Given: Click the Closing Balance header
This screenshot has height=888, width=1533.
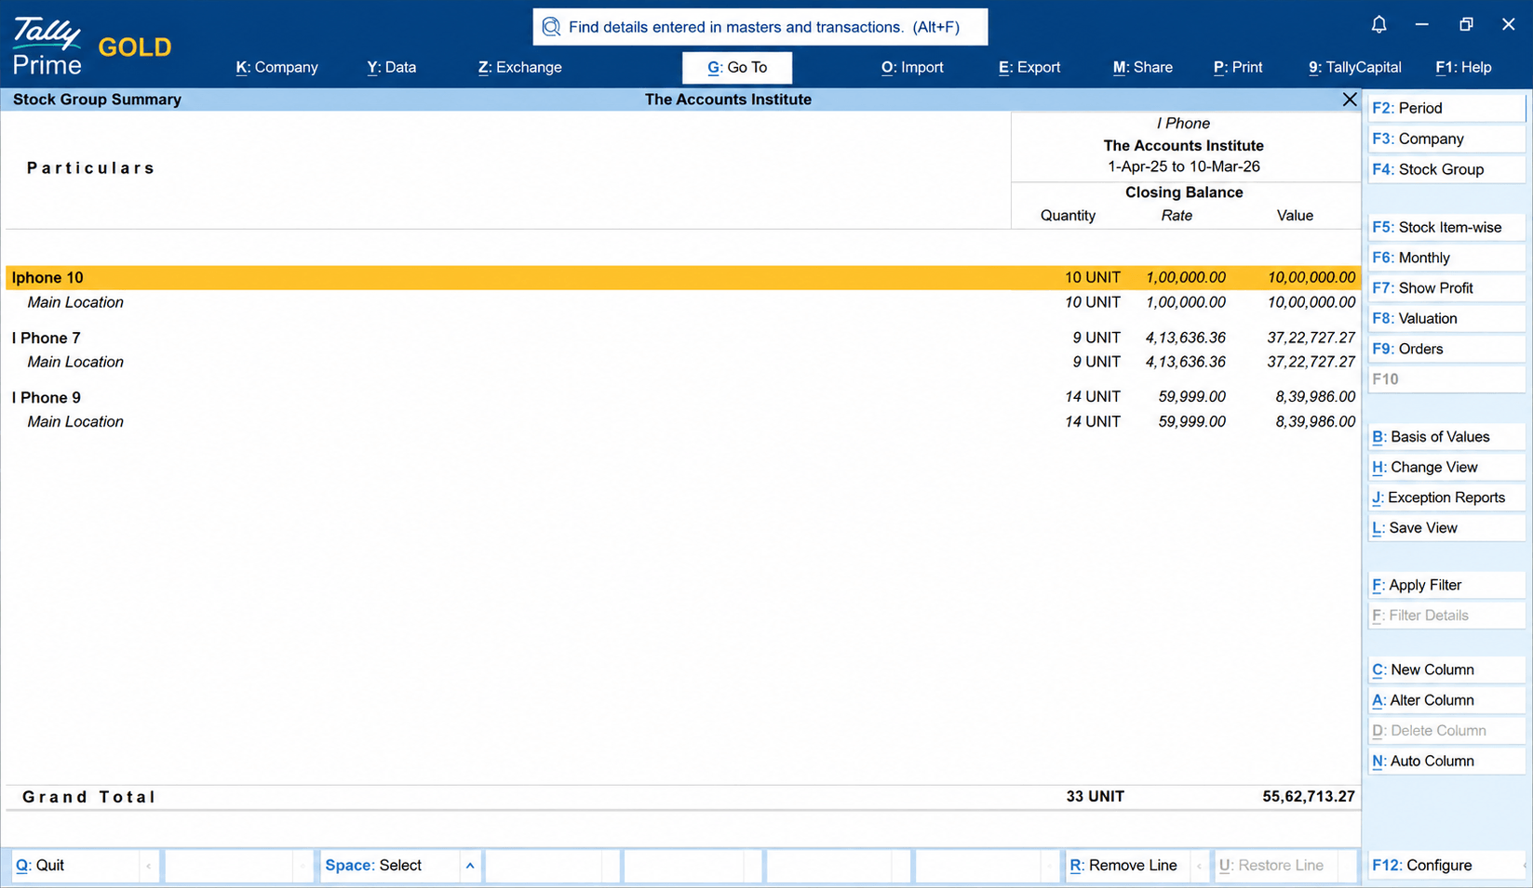Looking at the screenshot, I should [1184, 192].
